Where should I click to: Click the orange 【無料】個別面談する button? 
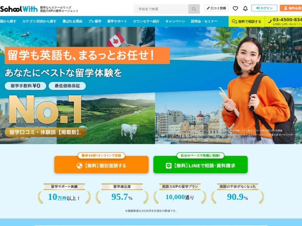pyautogui.click(x=101, y=165)
